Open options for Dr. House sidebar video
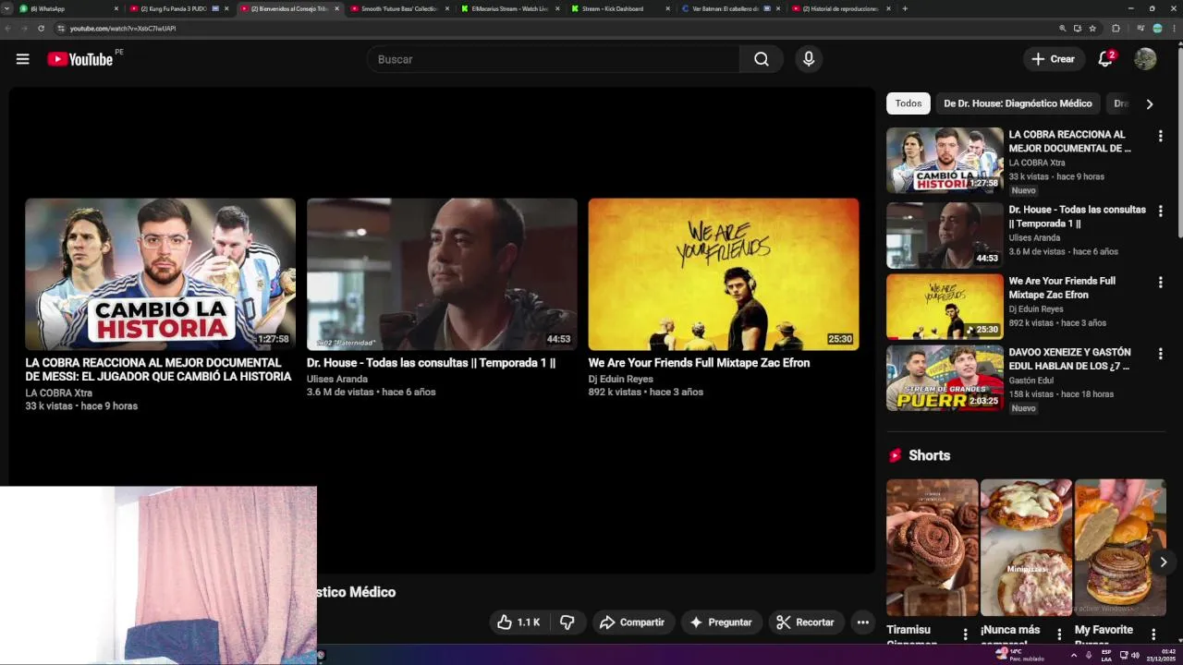The image size is (1183, 665). tap(1160, 211)
